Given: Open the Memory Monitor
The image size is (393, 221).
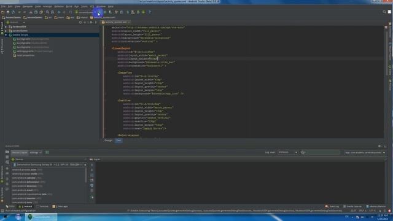Looking at the screenshot, I should 376,207.
